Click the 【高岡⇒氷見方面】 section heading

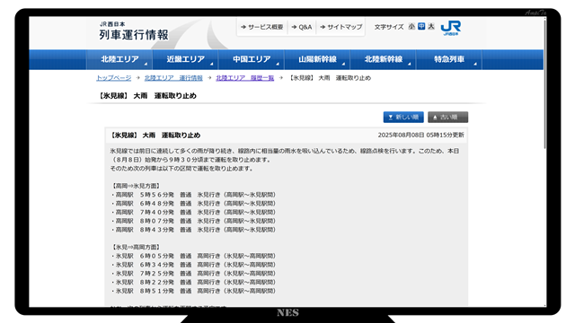pos(136,186)
